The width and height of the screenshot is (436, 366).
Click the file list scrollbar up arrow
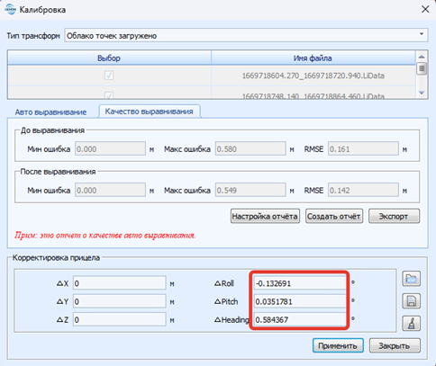tap(422, 57)
